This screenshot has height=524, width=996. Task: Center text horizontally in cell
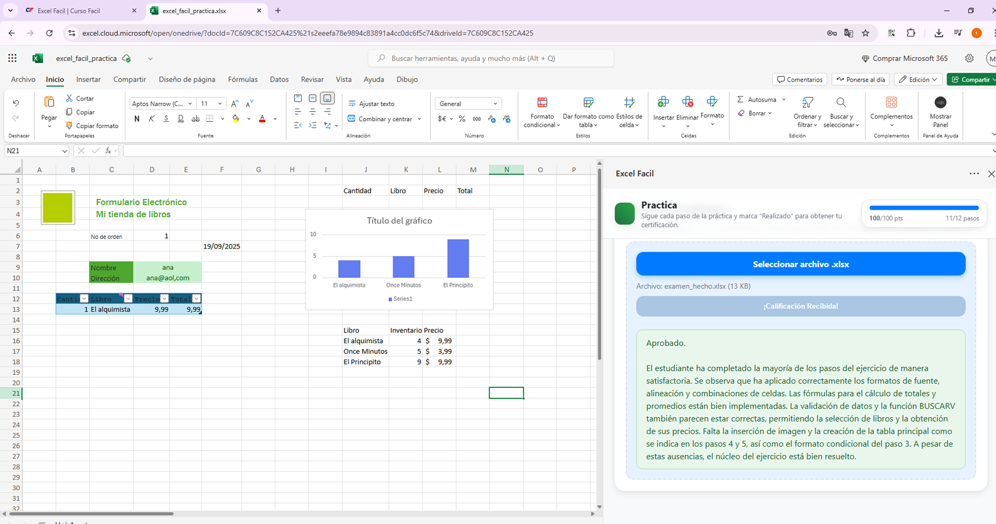point(312,112)
